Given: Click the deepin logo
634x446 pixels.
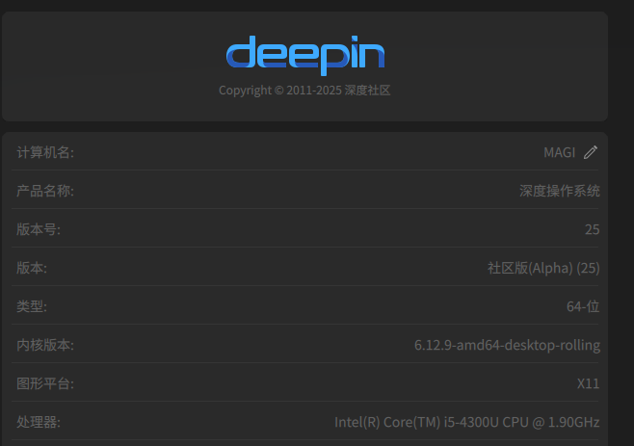Looking at the screenshot, I should point(305,56).
